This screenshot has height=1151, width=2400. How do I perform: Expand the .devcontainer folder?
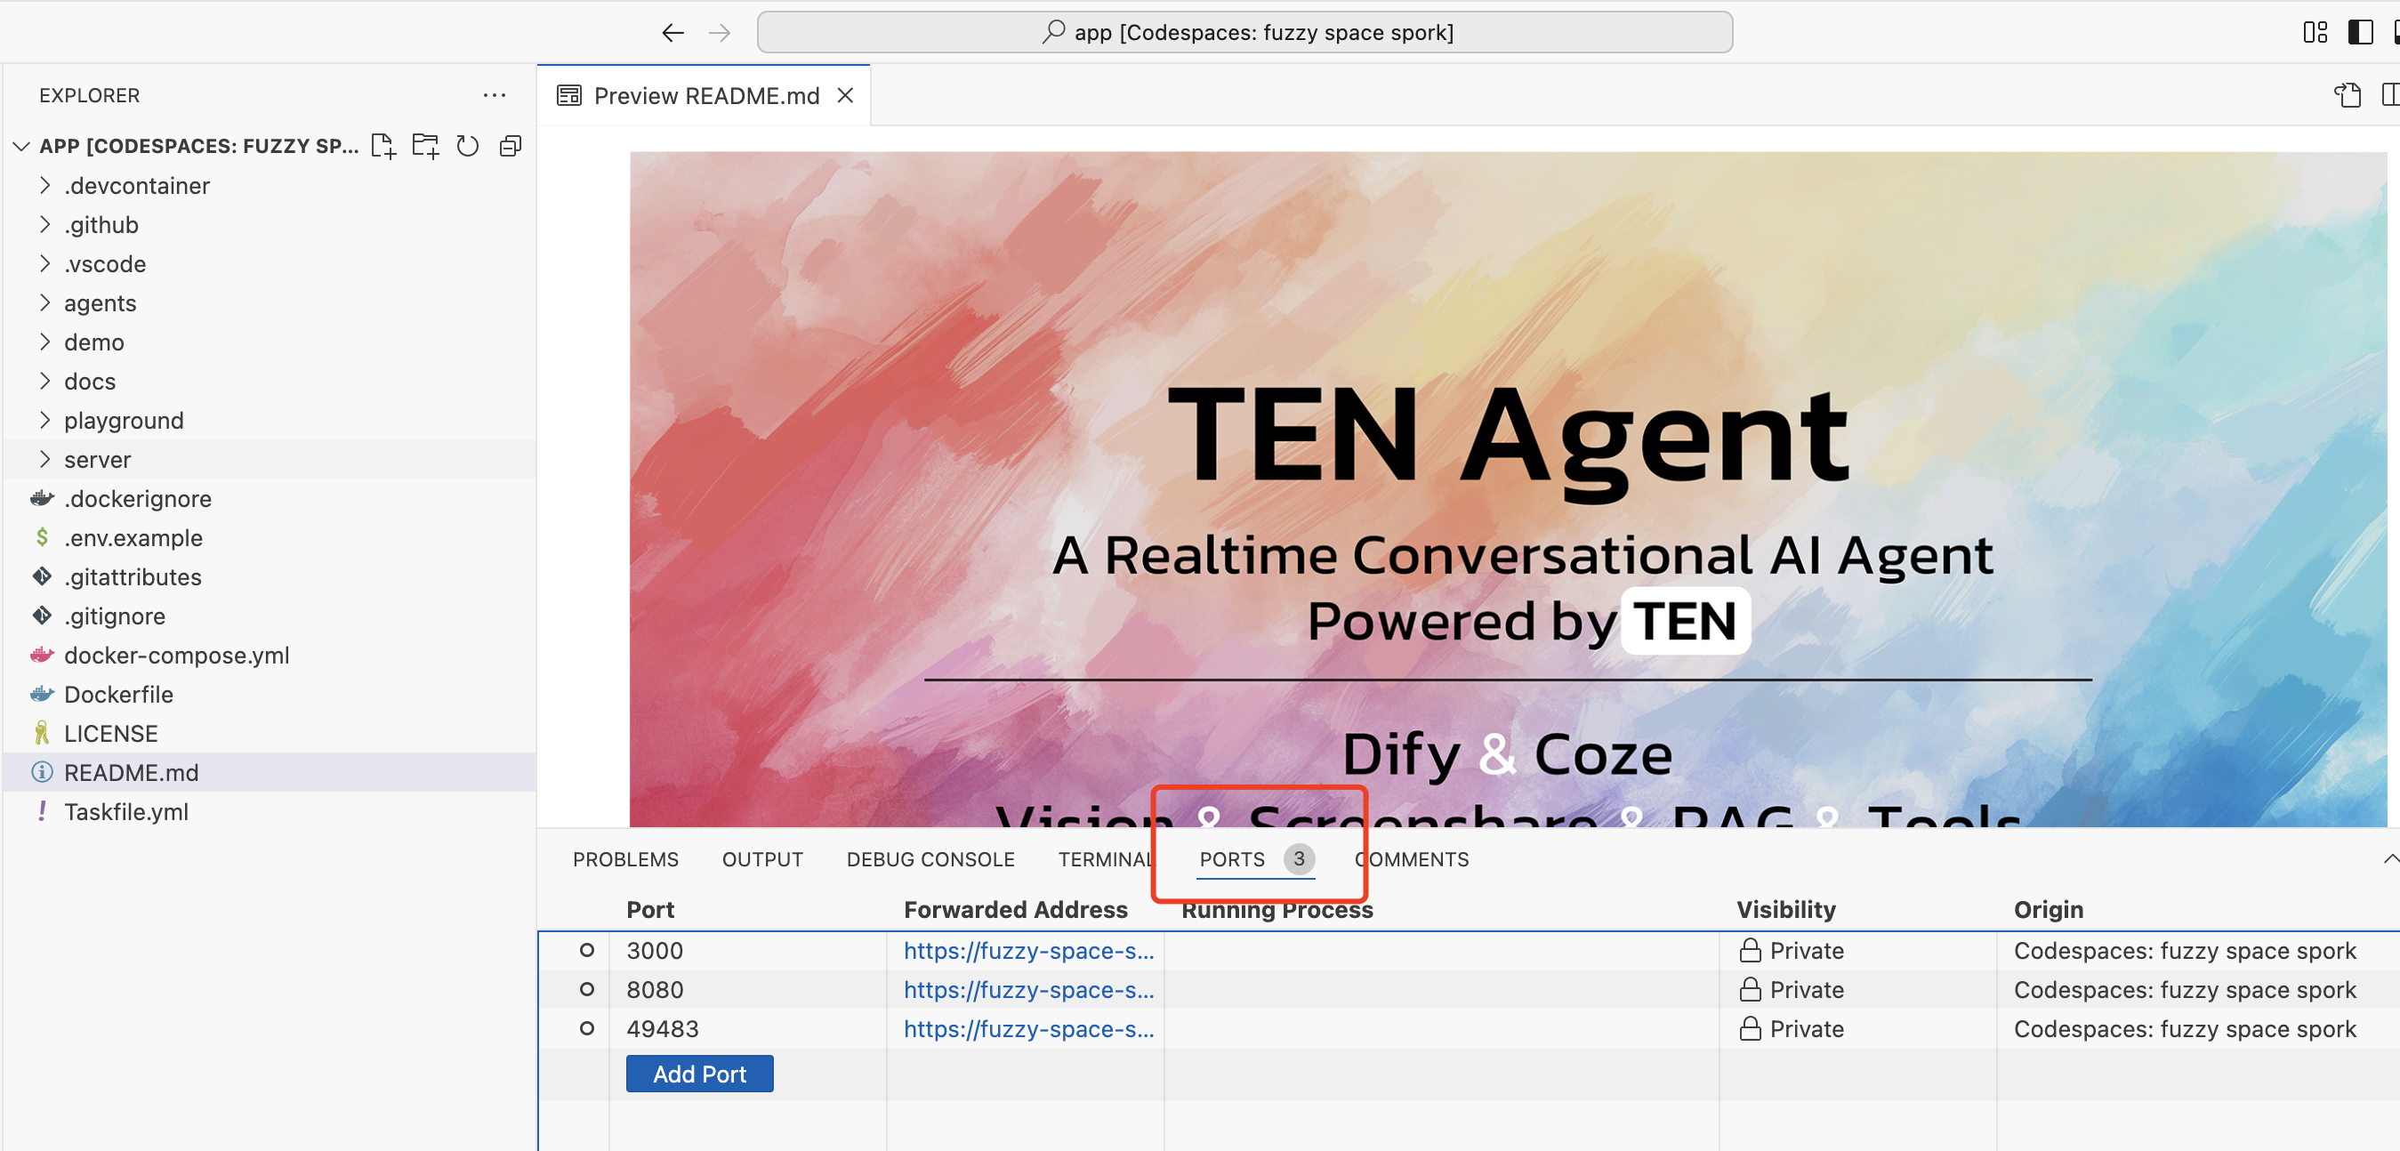pyautogui.click(x=44, y=186)
